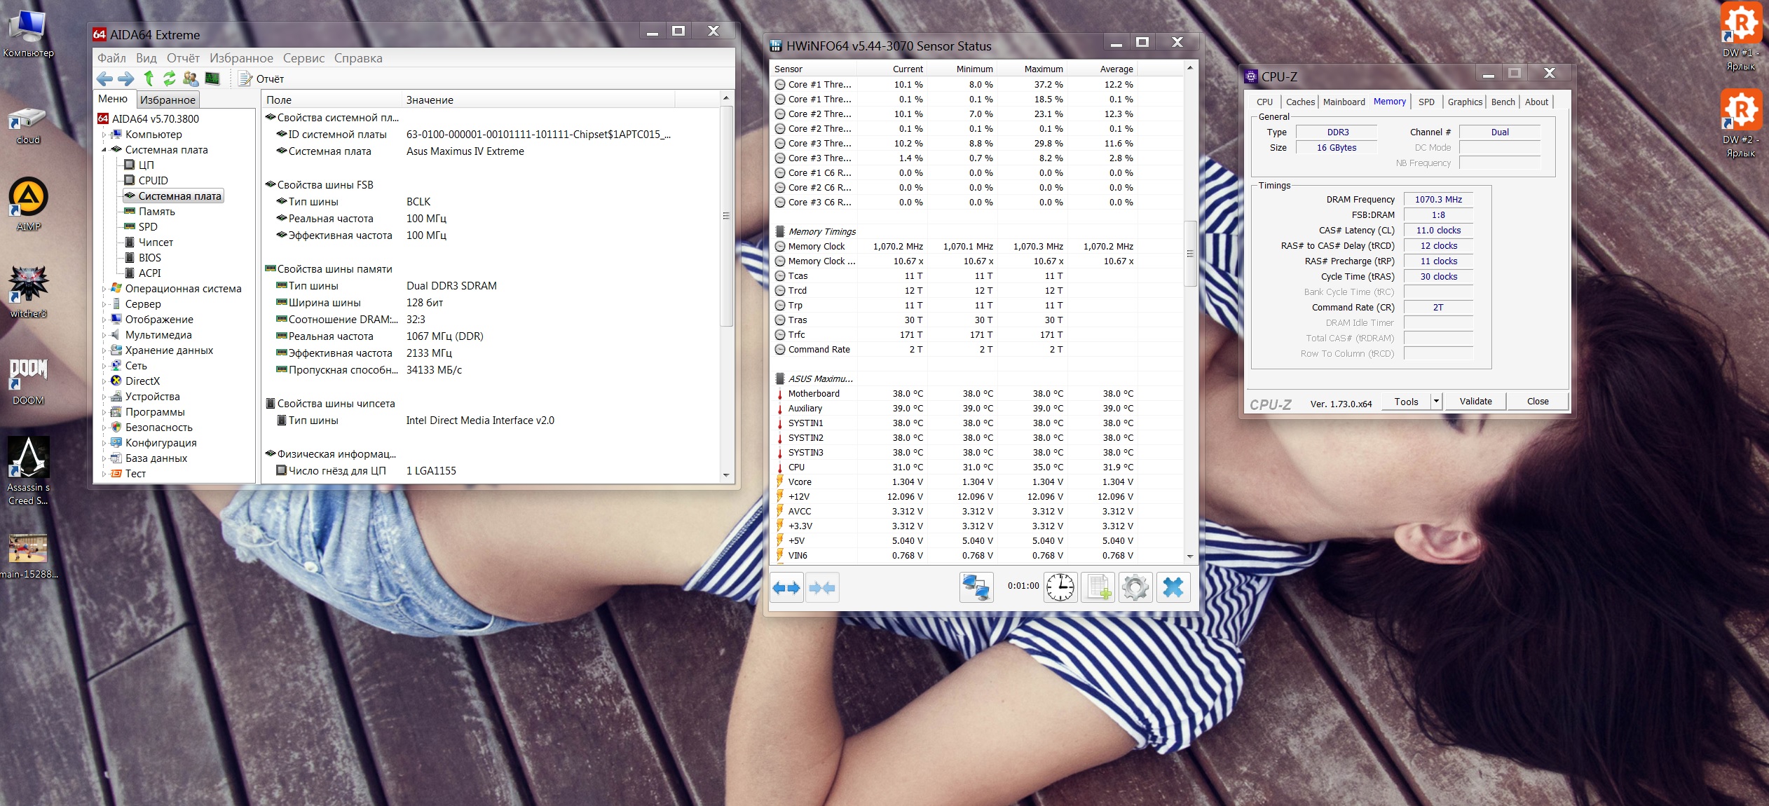Open the AIDA64 system monitor screen icon
The height and width of the screenshot is (806, 1769).
coord(212,78)
